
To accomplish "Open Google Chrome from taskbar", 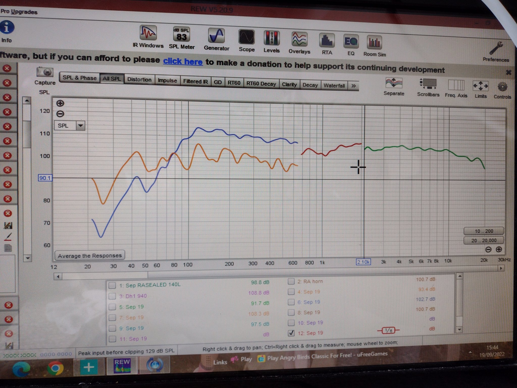I will point(56,368).
